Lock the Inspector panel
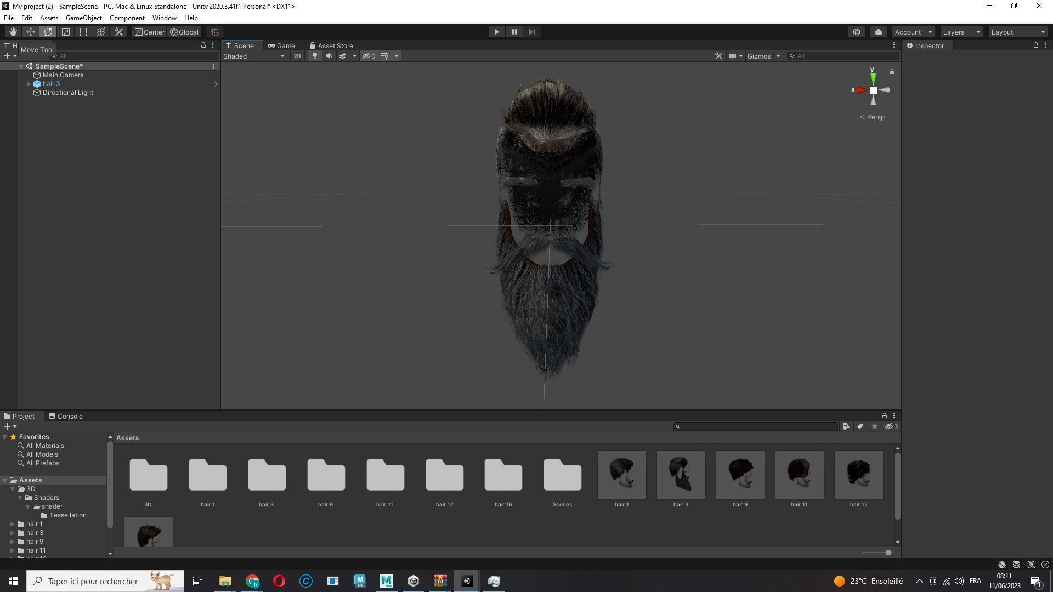Image resolution: width=1053 pixels, height=592 pixels. coord(1035,45)
